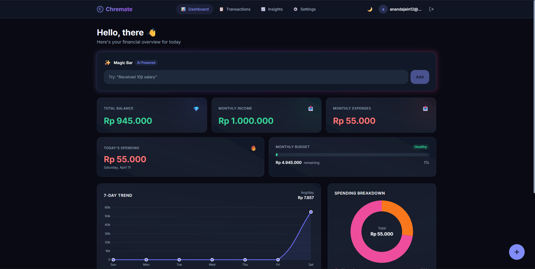
Task: Toggle dark mode with the moon icon
Action: [x=370, y=9]
